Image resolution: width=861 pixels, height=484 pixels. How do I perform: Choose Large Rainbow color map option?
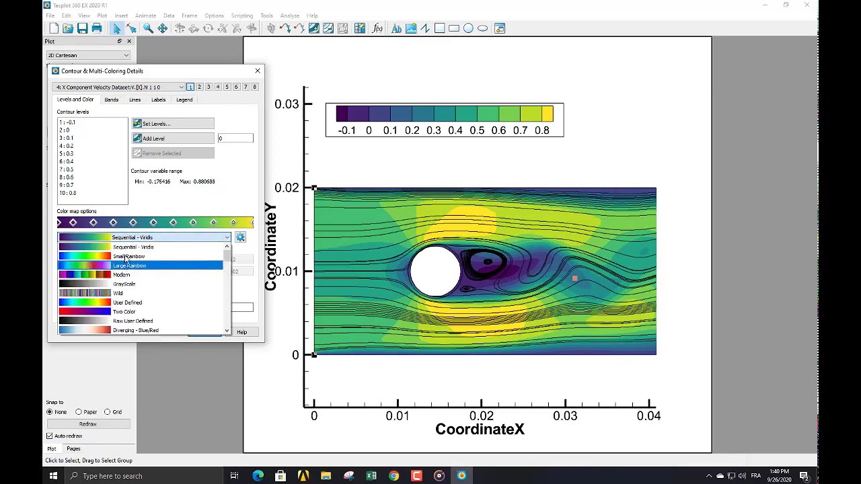140,266
